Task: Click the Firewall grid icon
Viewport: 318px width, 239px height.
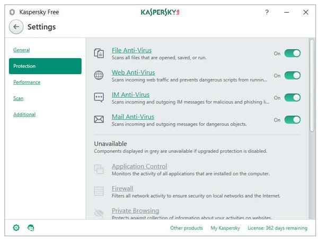Action: pyautogui.click(x=99, y=191)
